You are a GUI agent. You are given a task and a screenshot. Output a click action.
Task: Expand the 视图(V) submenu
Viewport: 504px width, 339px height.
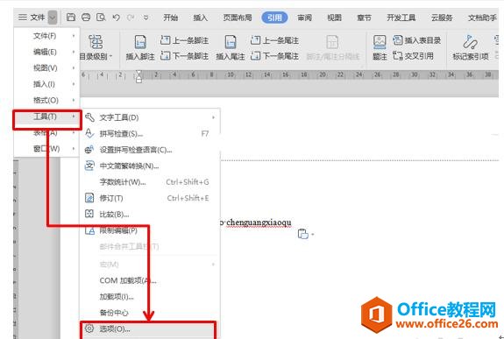46,67
